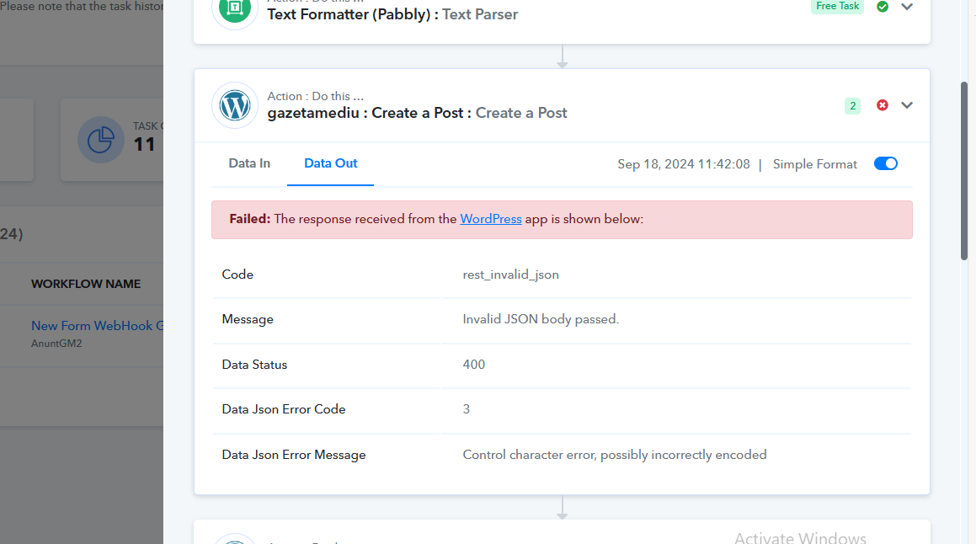Click the green success checkmark on Text Parser
Screen dimensions: 976x544
click(x=882, y=7)
